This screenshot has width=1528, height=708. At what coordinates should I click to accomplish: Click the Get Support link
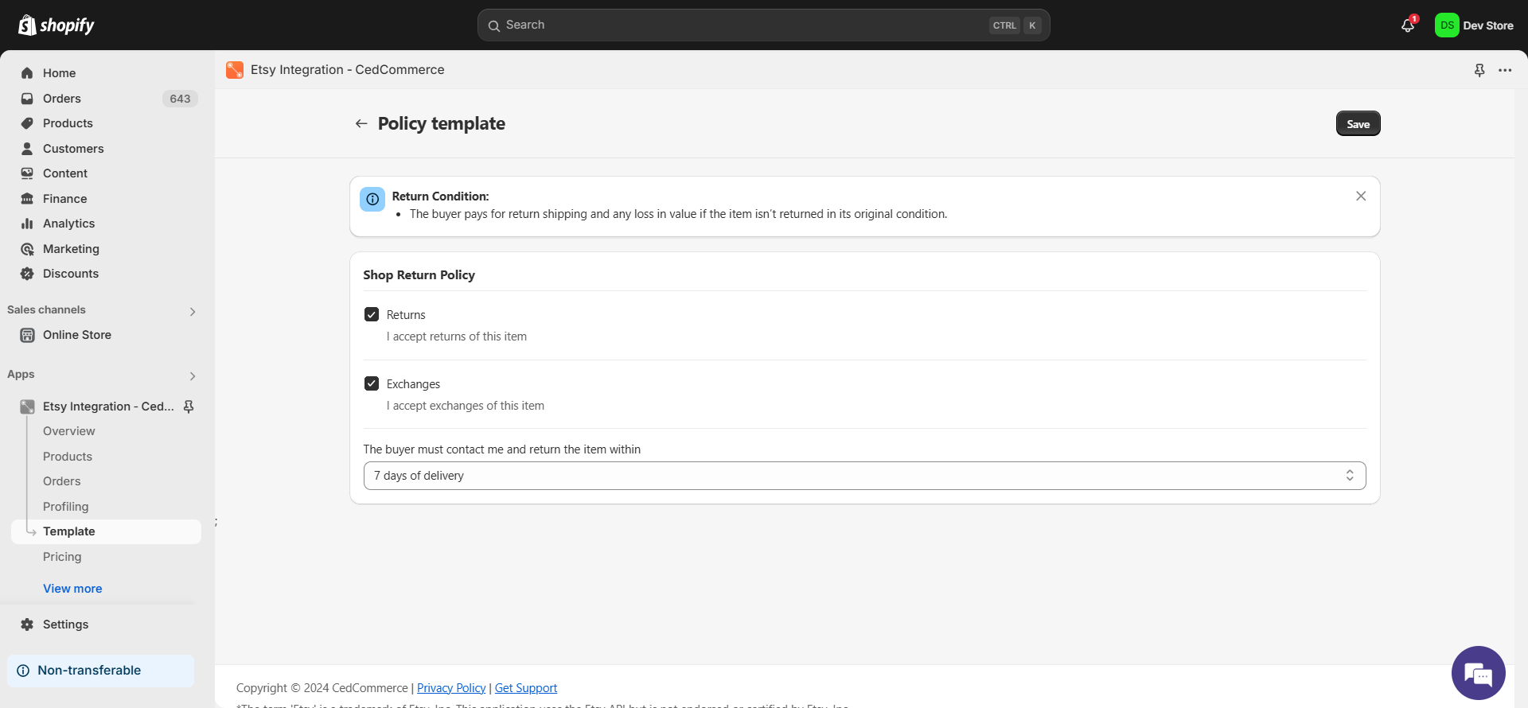click(x=526, y=688)
